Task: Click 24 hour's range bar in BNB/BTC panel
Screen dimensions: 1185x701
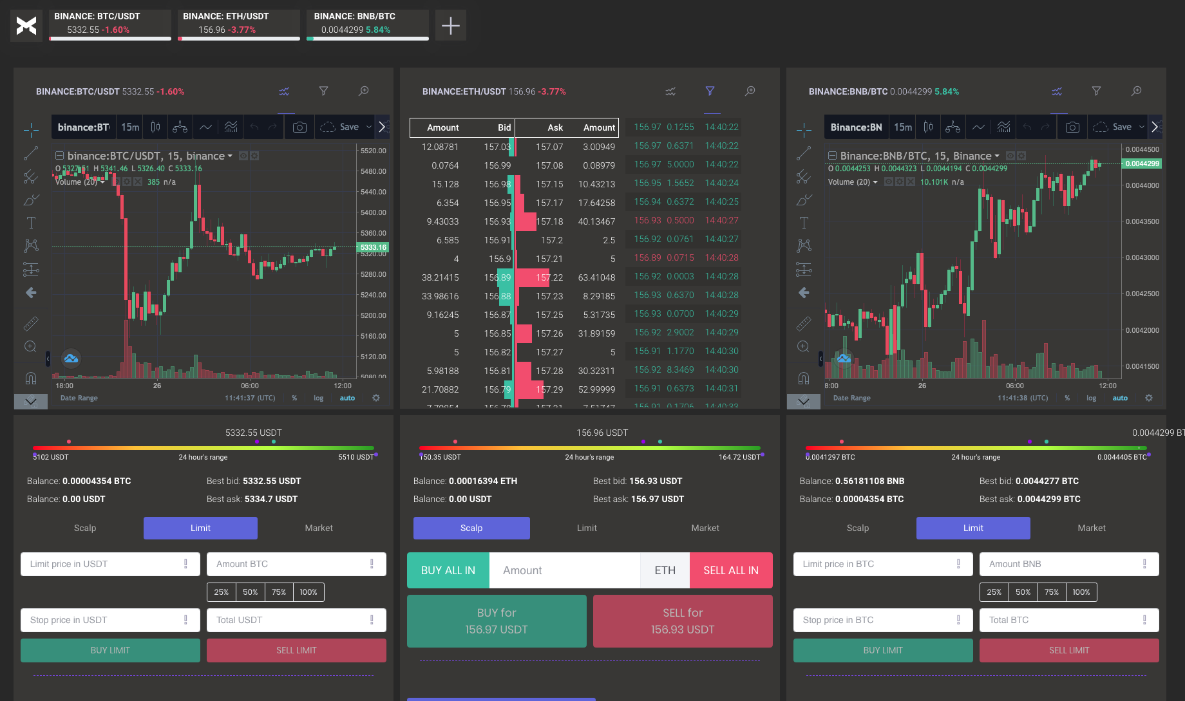Action: click(976, 448)
